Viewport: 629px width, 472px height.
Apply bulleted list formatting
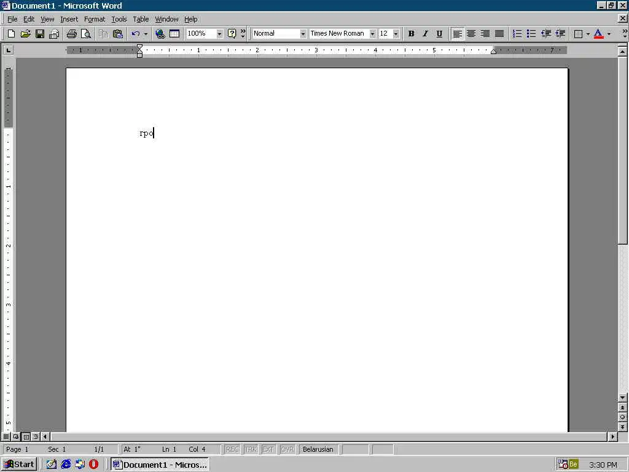531,34
